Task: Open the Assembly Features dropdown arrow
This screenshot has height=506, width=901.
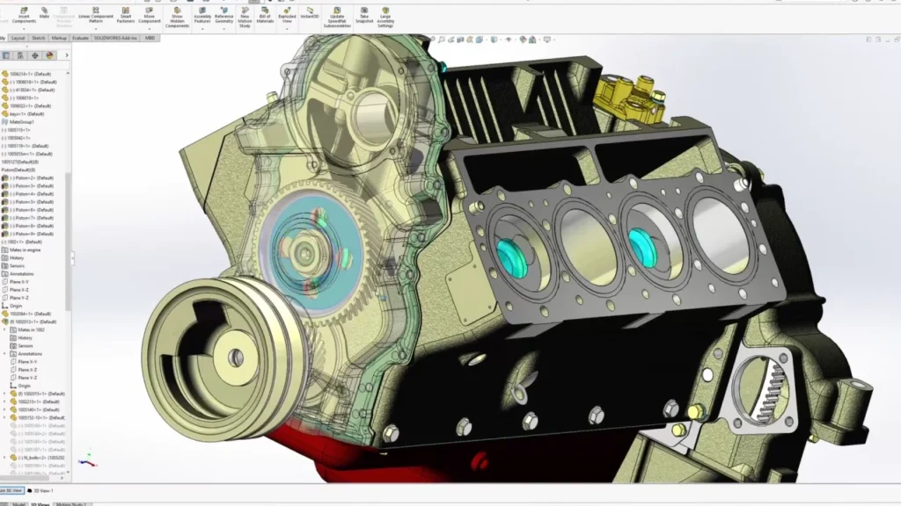Action: coord(202,29)
